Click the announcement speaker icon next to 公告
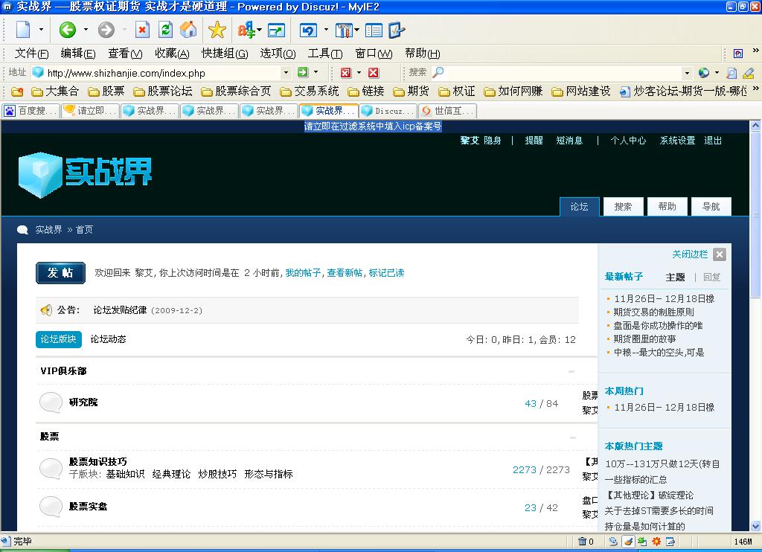Image resolution: width=762 pixels, height=552 pixels. (46, 310)
